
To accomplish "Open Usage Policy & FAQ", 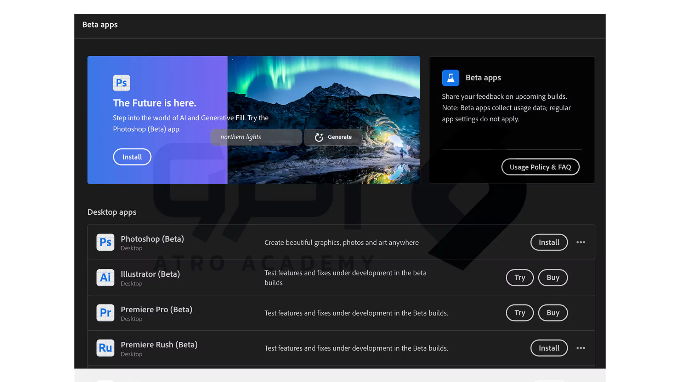I will [540, 167].
